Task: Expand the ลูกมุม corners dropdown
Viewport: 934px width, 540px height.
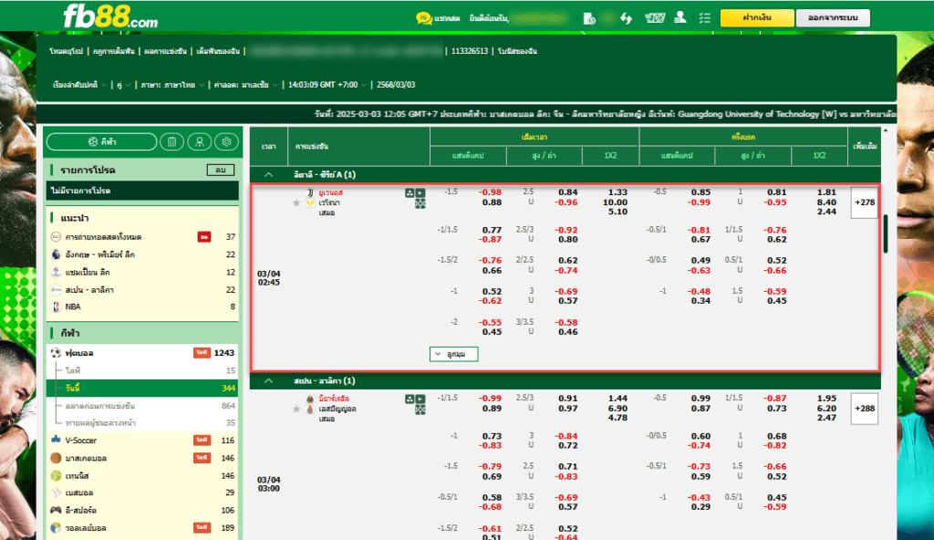Action: tap(453, 354)
